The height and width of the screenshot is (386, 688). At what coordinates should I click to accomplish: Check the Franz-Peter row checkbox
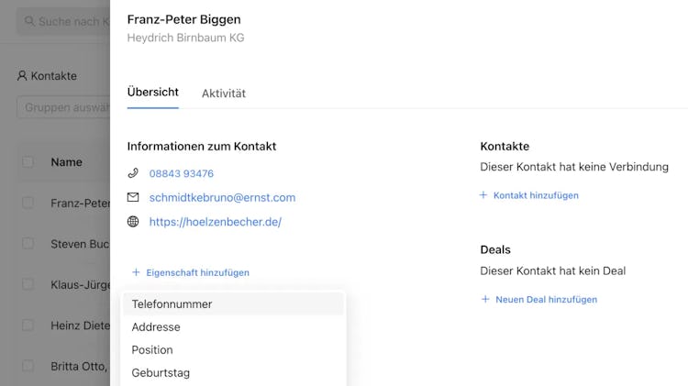pos(28,203)
